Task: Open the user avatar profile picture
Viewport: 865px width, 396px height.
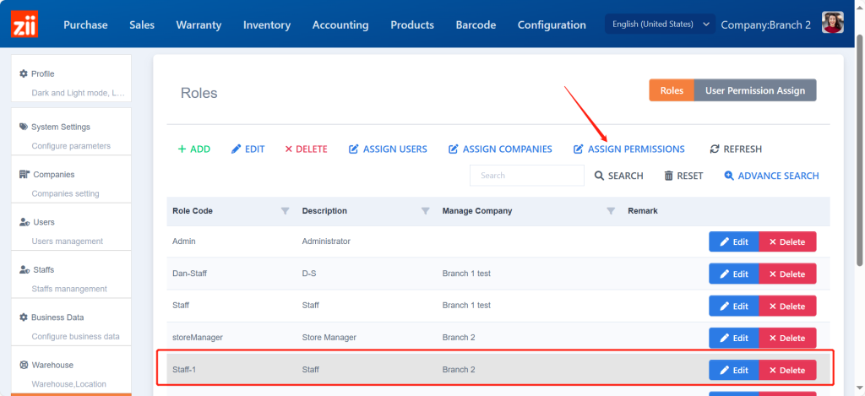Action: 832,24
